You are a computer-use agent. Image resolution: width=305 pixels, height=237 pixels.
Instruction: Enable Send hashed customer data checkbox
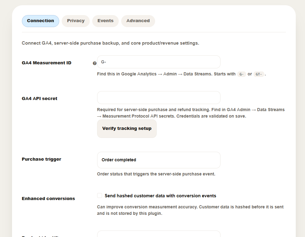click(x=100, y=195)
